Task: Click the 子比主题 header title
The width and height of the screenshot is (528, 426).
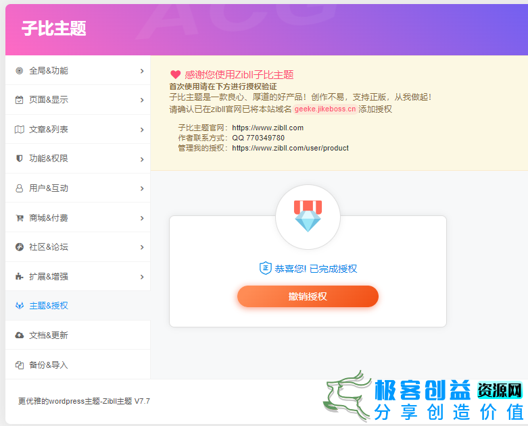Action: 54,28
